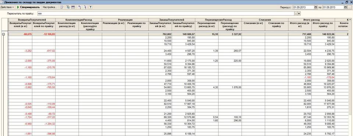Click the Сформировать button
This screenshot has height=136, width=353.
28,7
